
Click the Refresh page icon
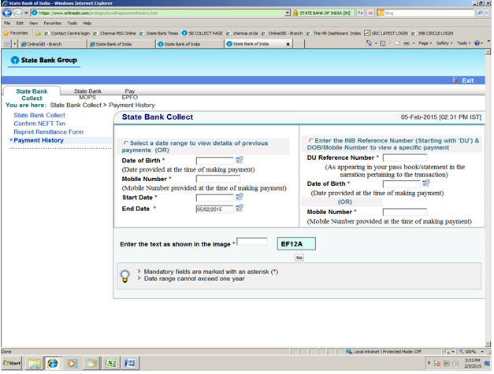pos(360,13)
